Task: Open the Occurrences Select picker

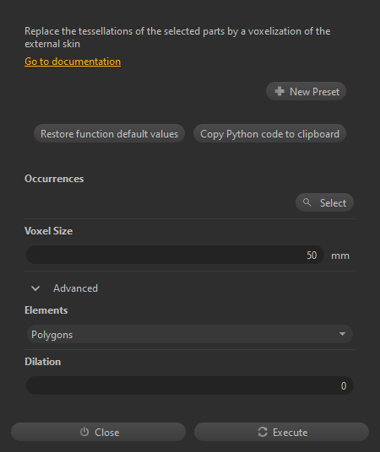Action: [324, 202]
